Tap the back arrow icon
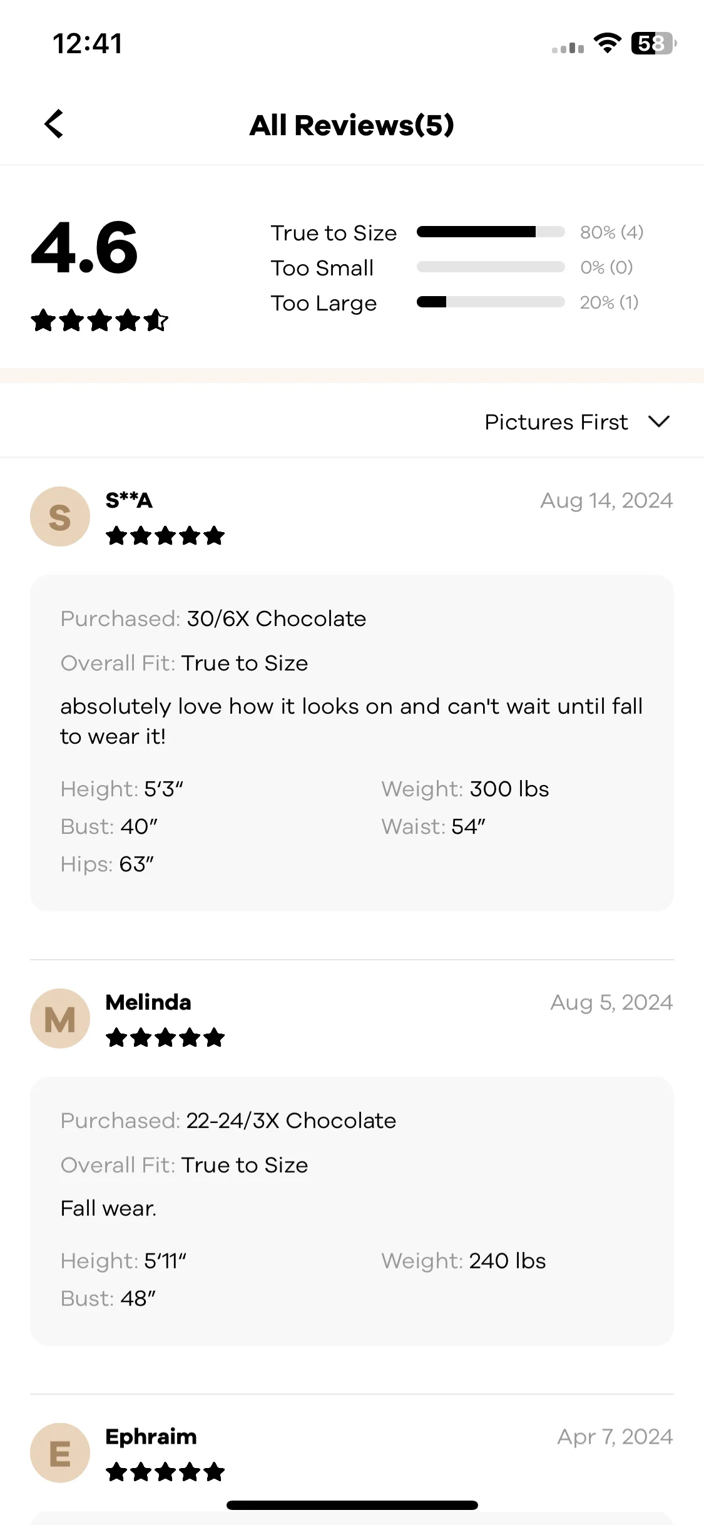 [54, 124]
